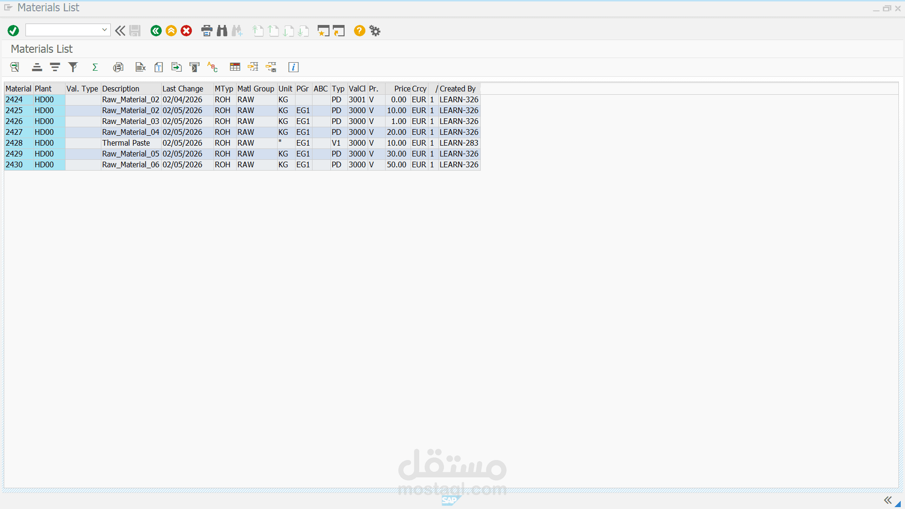
Task: Click the green Back arrow icon
Action: [x=156, y=31]
